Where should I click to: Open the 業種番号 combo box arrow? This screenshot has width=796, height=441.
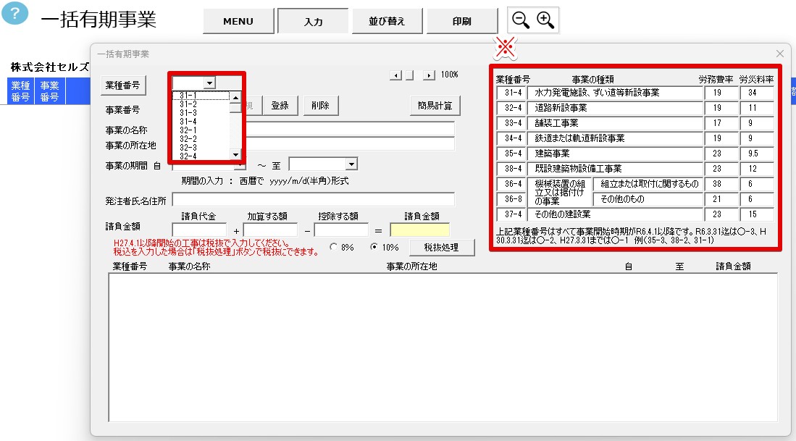[209, 83]
